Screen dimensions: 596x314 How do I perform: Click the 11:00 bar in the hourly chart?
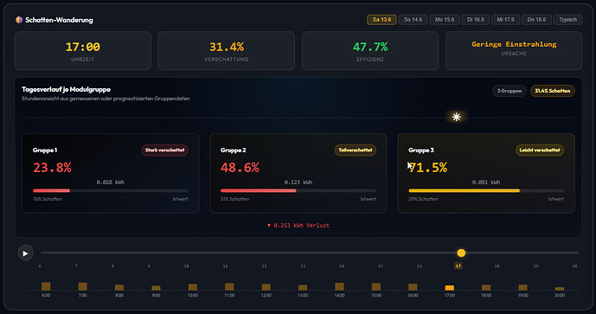click(229, 286)
